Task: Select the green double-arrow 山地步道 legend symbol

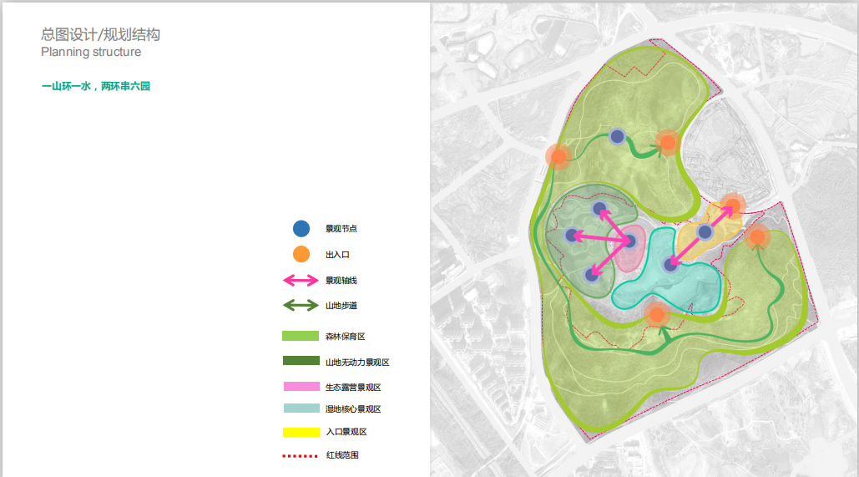Action: [x=301, y=306]
